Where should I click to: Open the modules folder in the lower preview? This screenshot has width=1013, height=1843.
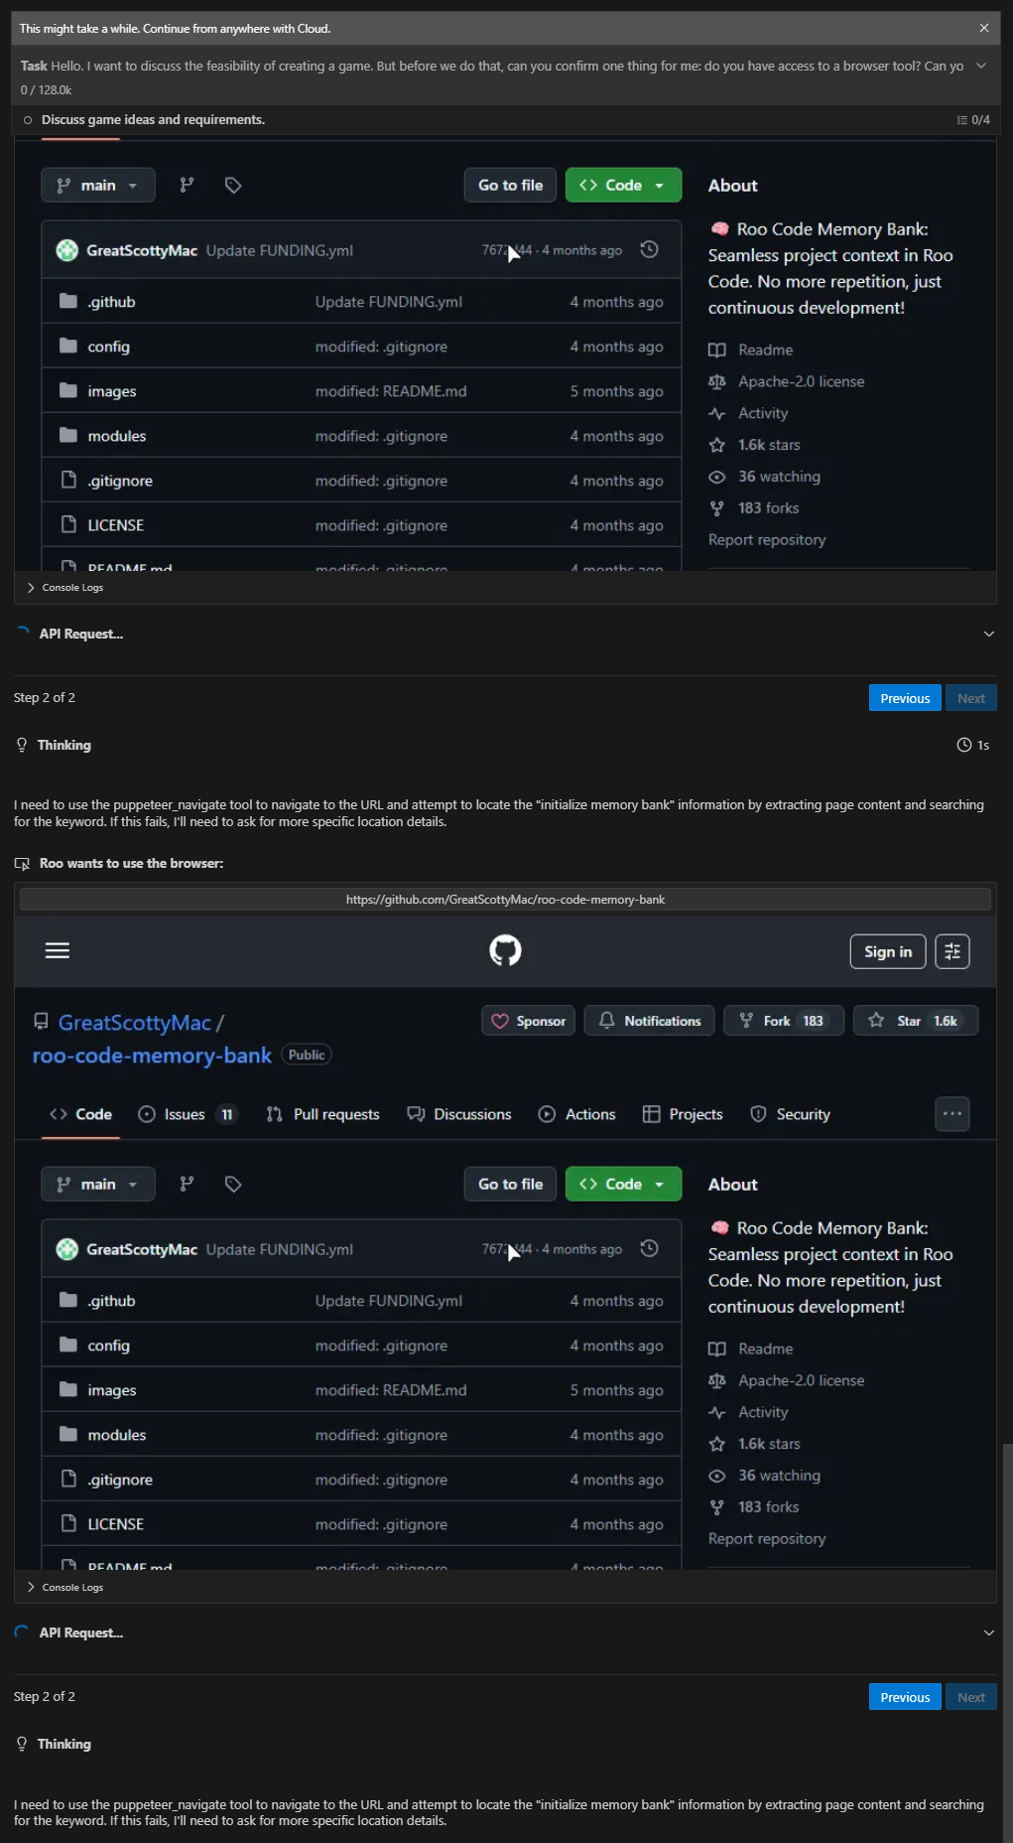pyautogui.click(x=117, y=1435)
